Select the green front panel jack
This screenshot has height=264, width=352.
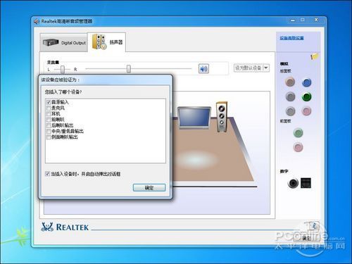(x=298, y=133)
